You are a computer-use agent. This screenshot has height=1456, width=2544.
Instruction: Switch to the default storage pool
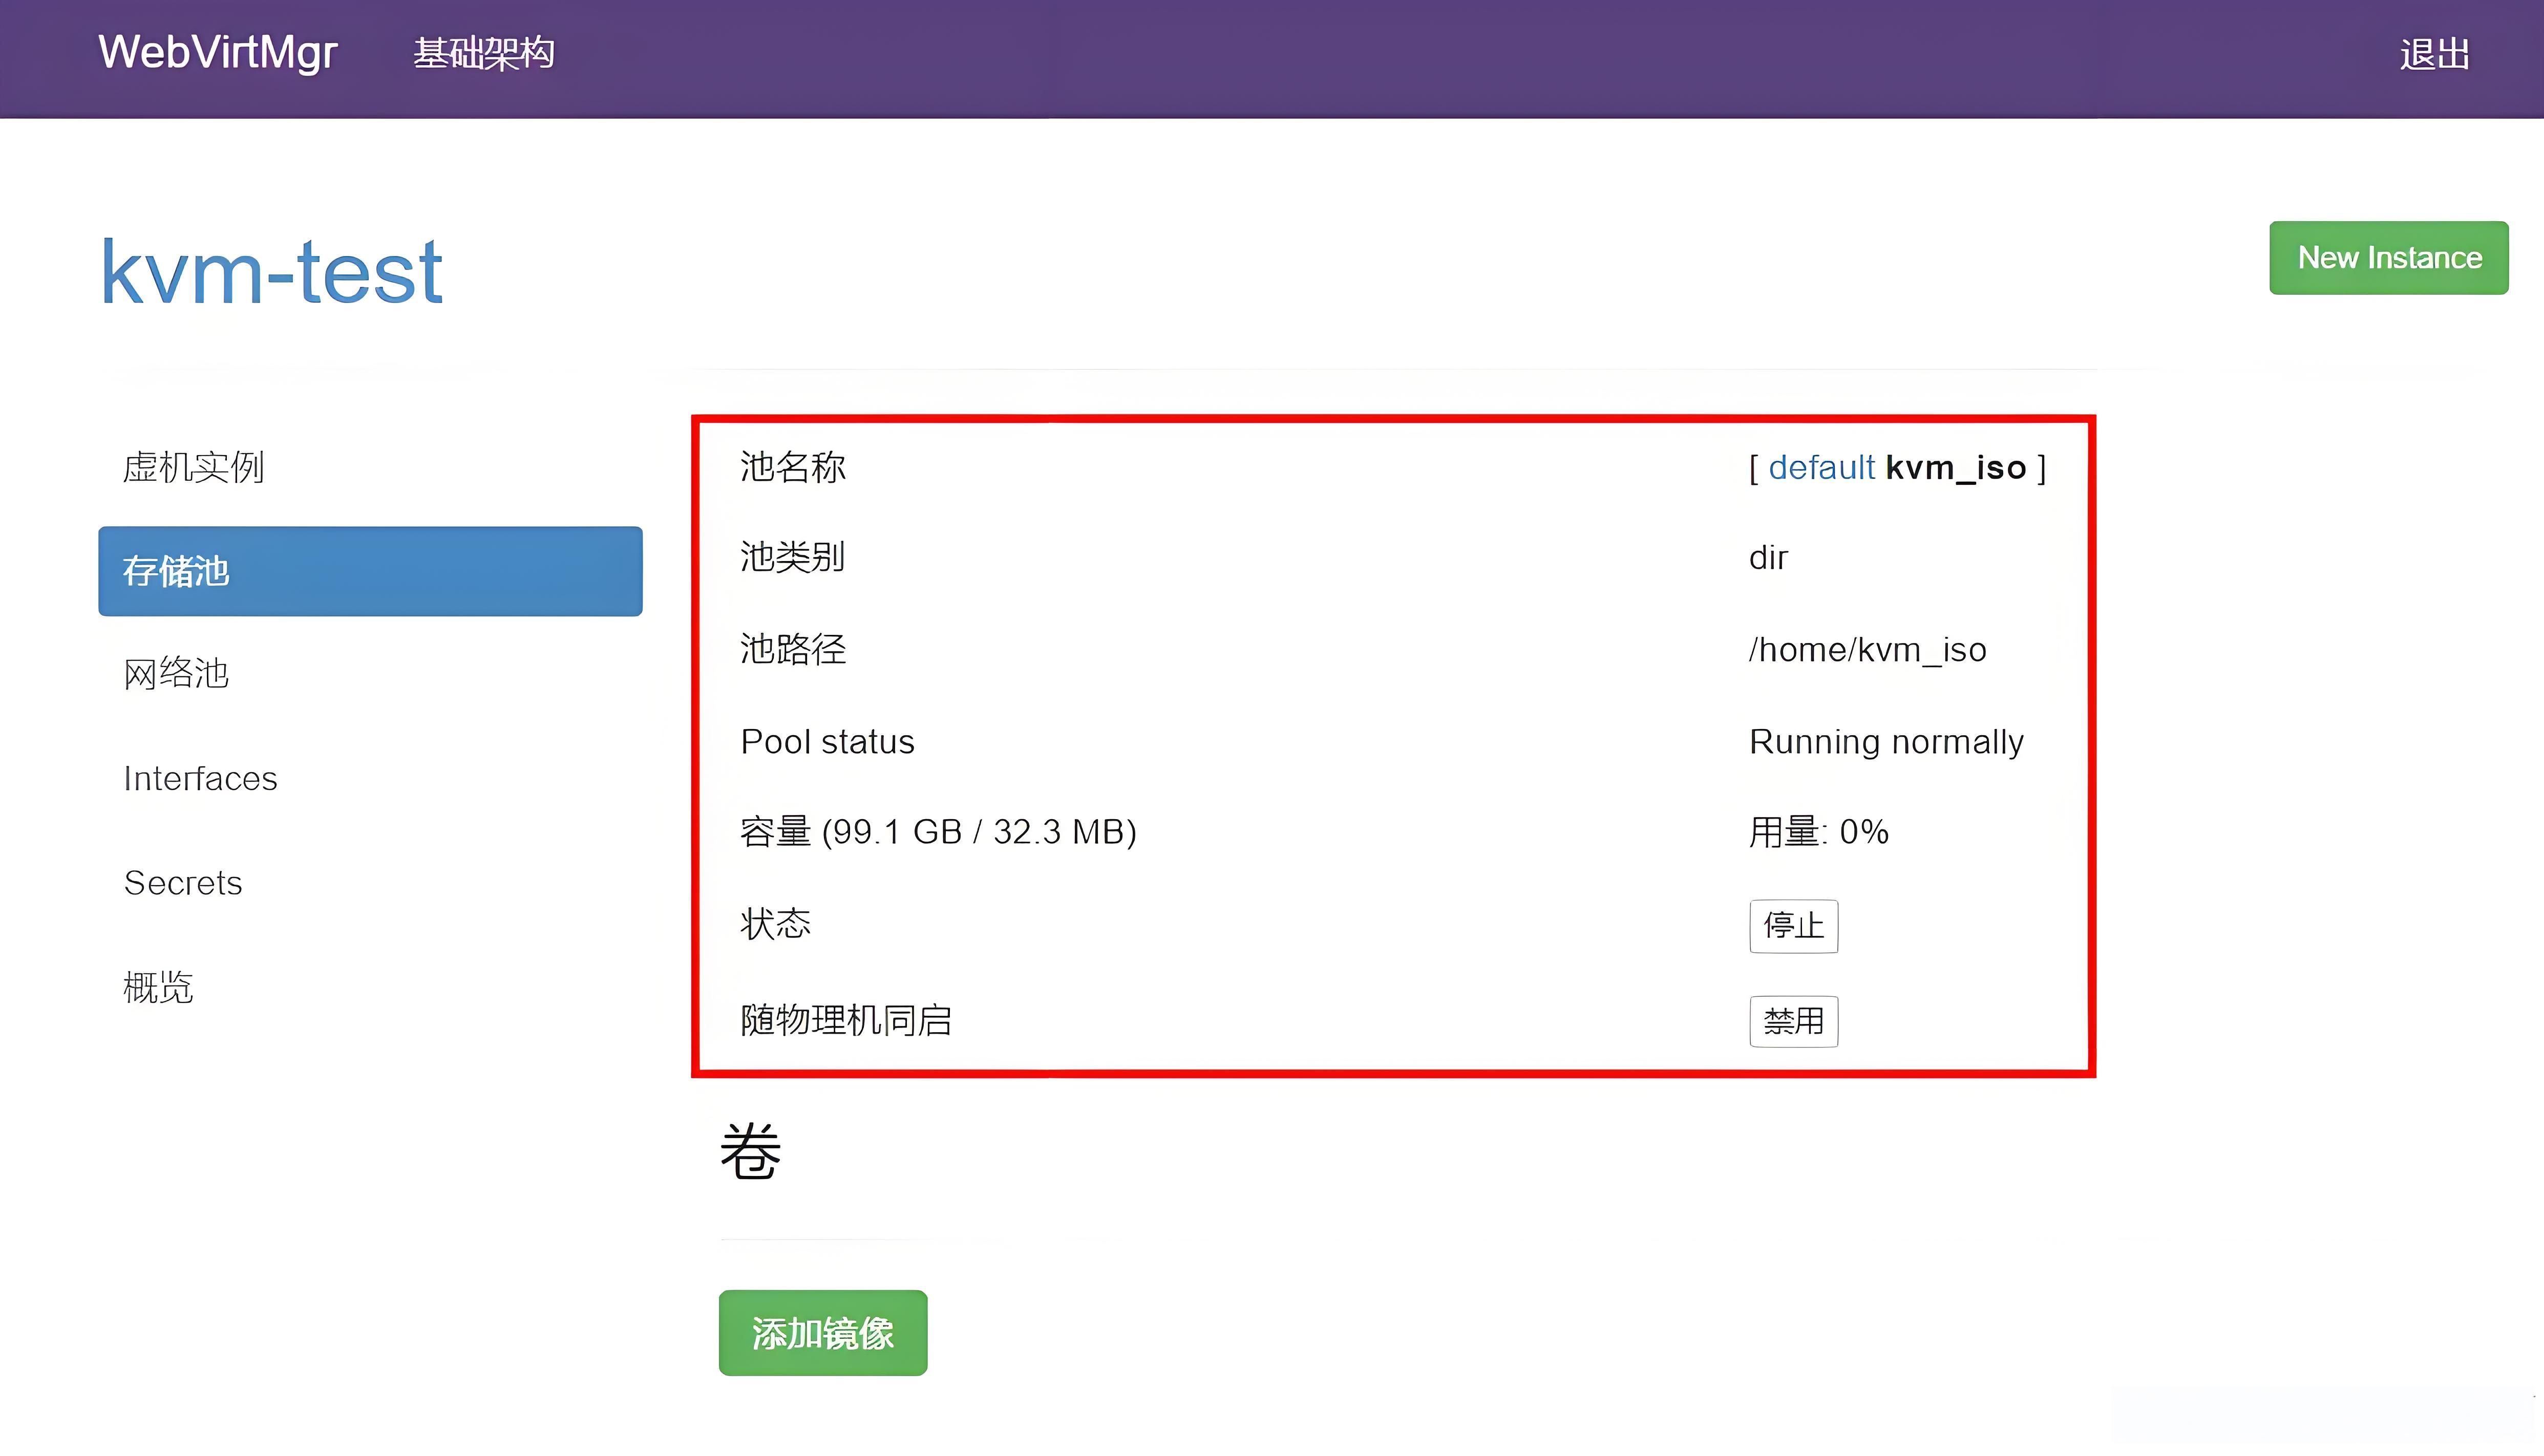coord(1821,467)
